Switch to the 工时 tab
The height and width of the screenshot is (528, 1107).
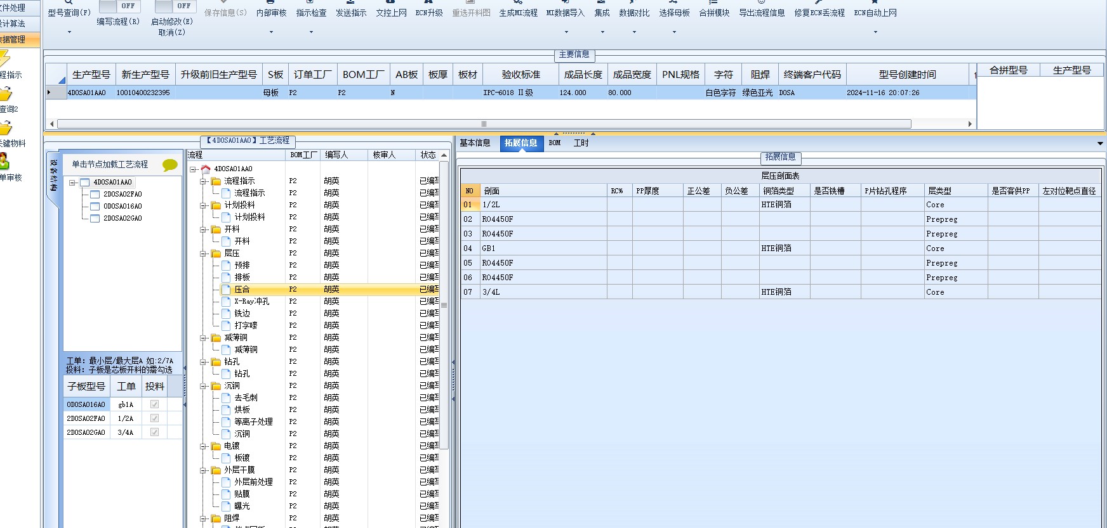581,143
